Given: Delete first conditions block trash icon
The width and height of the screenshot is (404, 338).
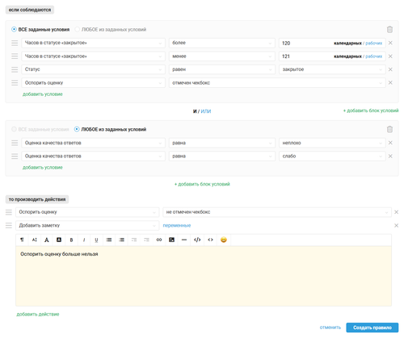Looking at the screenshot, I should [389, 29].
